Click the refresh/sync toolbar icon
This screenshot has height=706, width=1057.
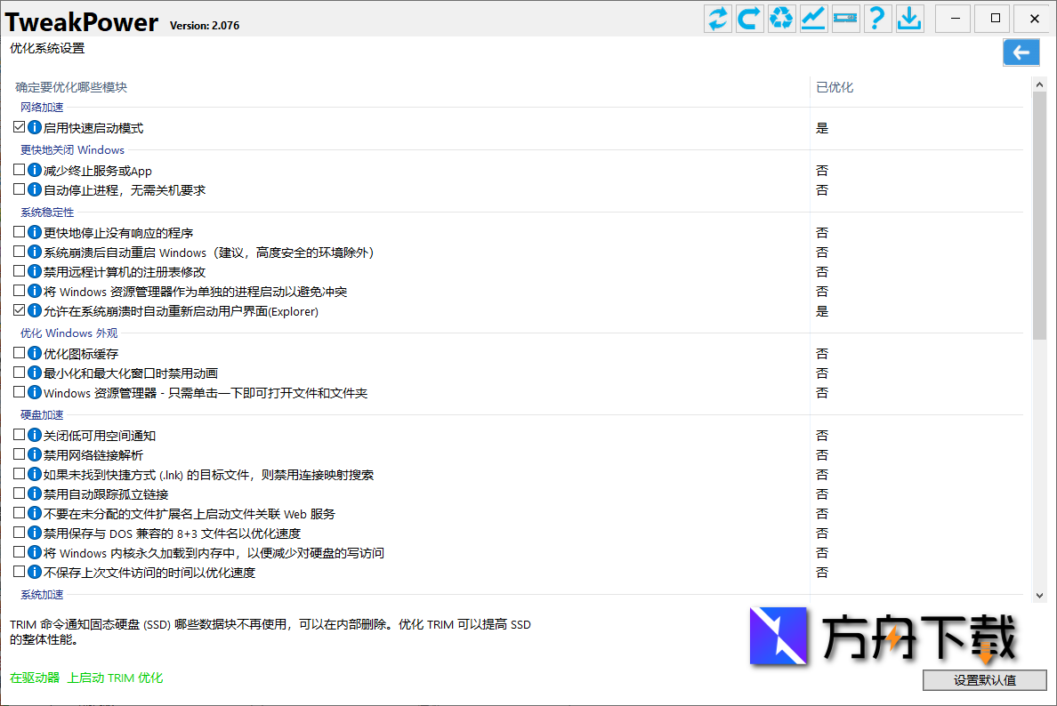(x=717, y=18)
